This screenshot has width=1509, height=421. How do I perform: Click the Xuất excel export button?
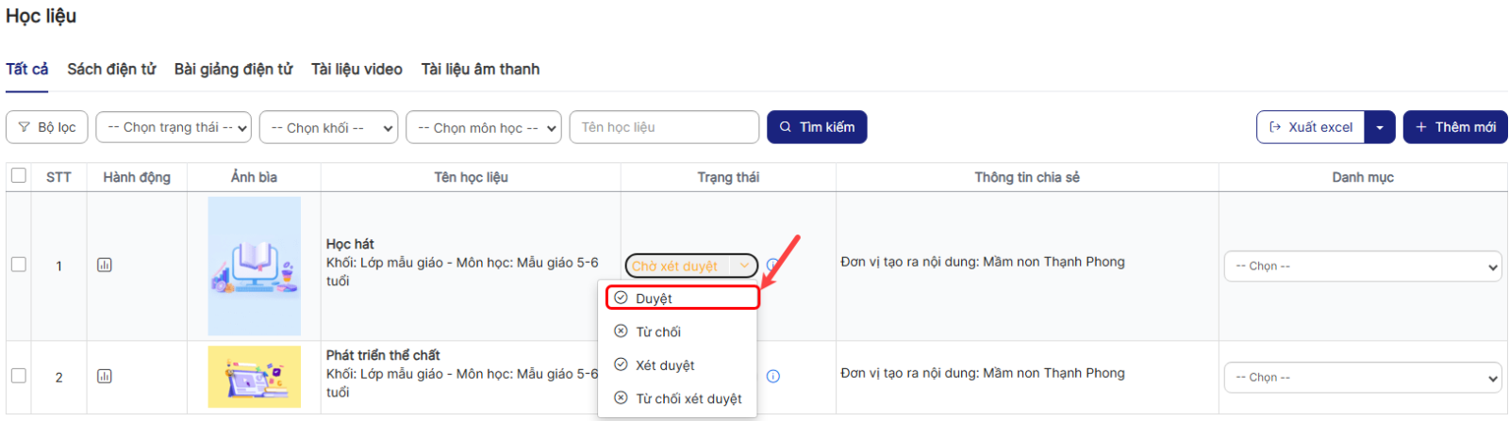click(1311, 127)
